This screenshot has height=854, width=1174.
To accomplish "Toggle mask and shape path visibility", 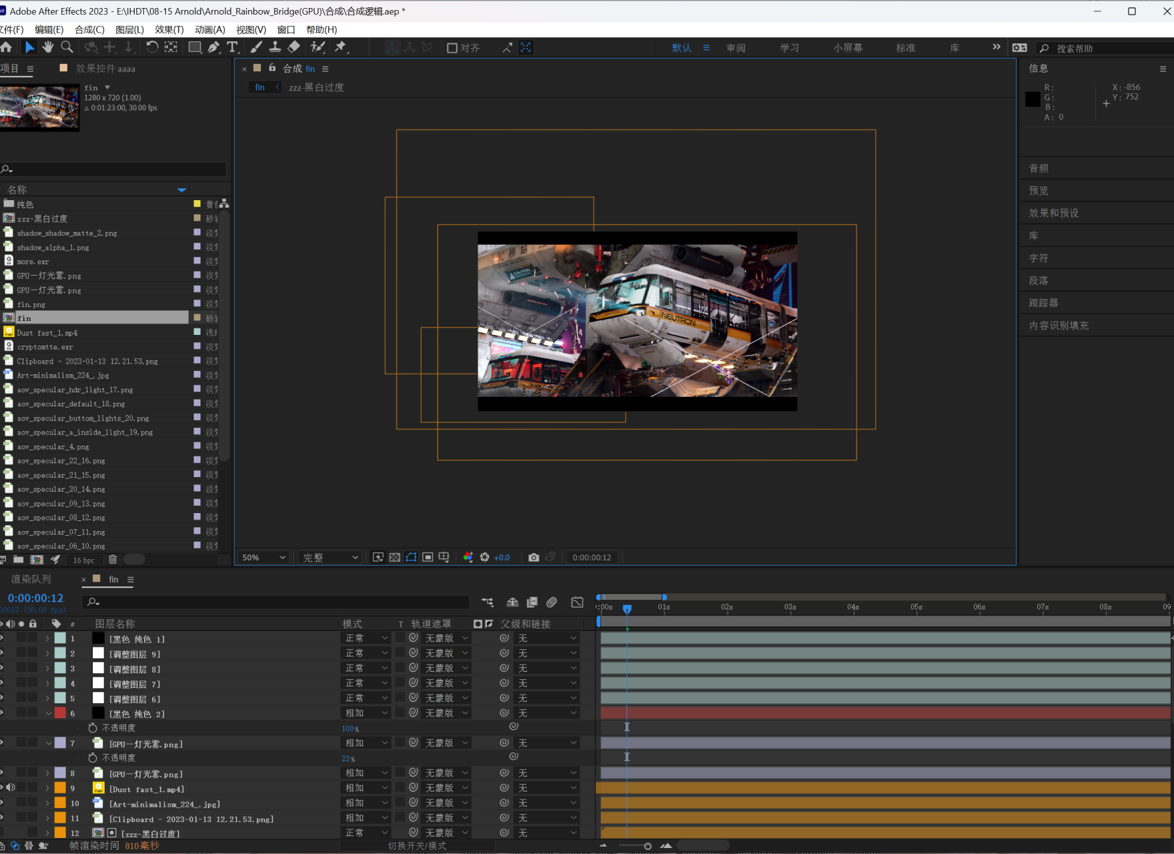I will pyautogui.click(x=412, y=558).
